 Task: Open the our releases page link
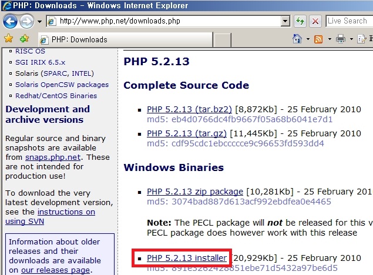tap(55, 270)
